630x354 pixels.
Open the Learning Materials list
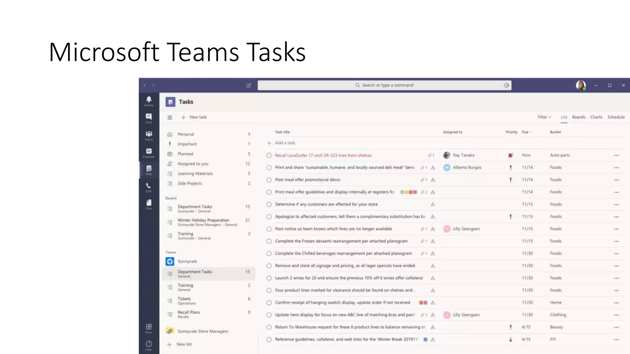pyautogui.click(x=209, y=174)
